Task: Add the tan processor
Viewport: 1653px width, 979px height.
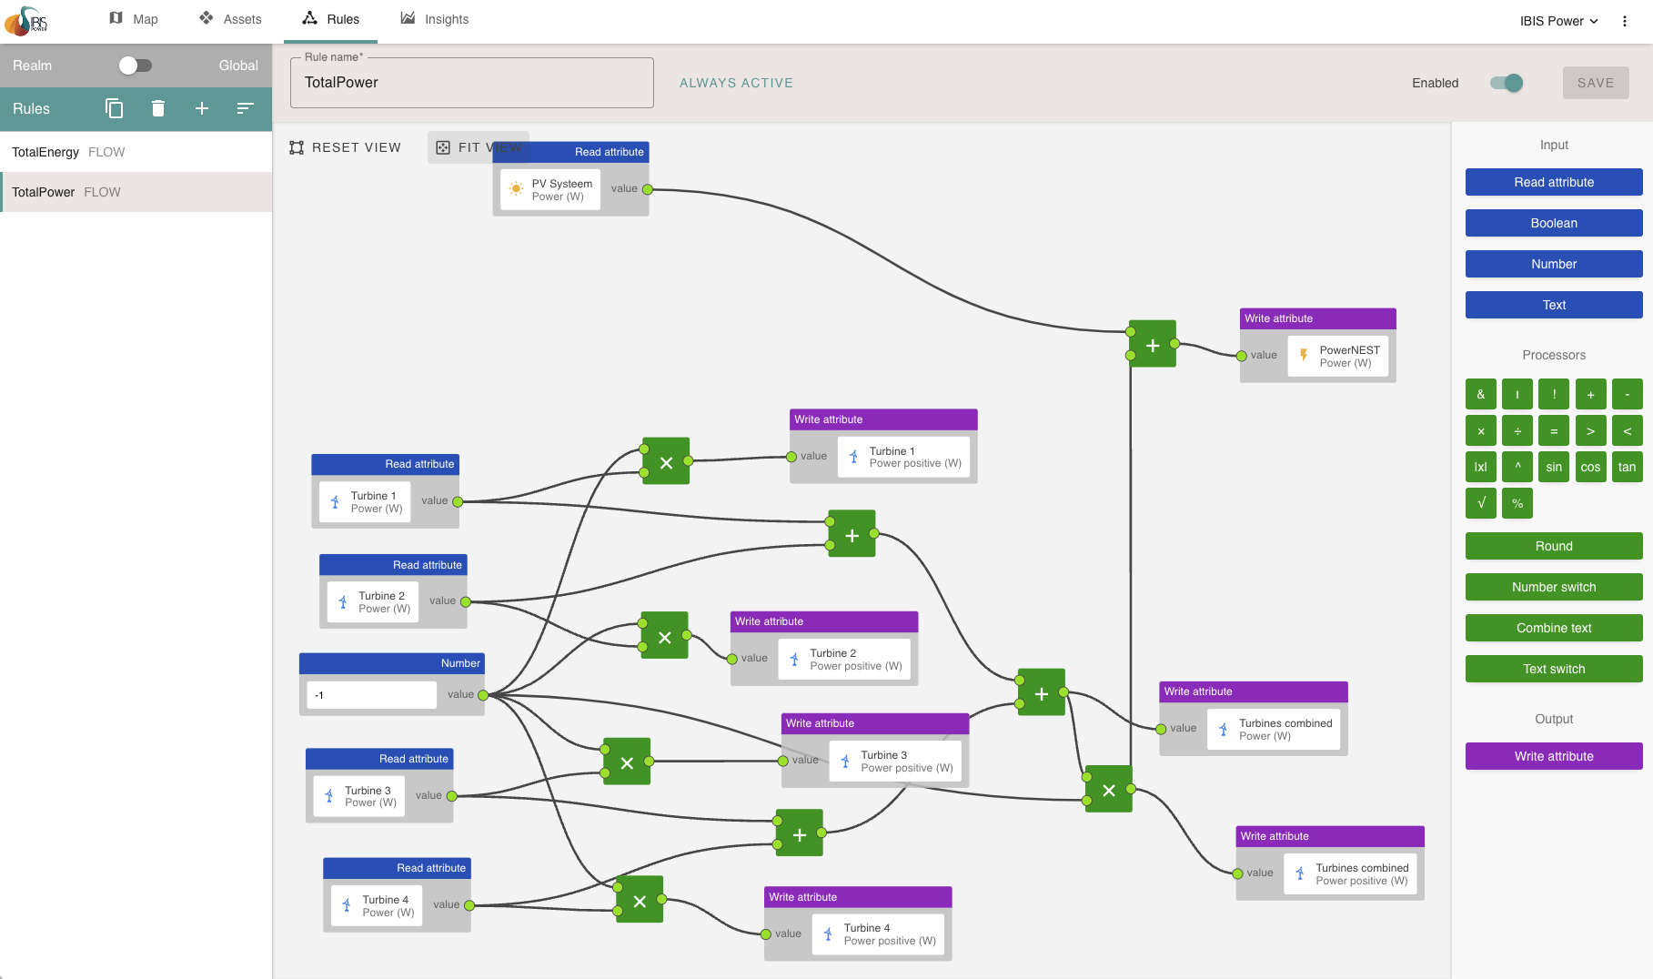Action: click(1627, 467)
